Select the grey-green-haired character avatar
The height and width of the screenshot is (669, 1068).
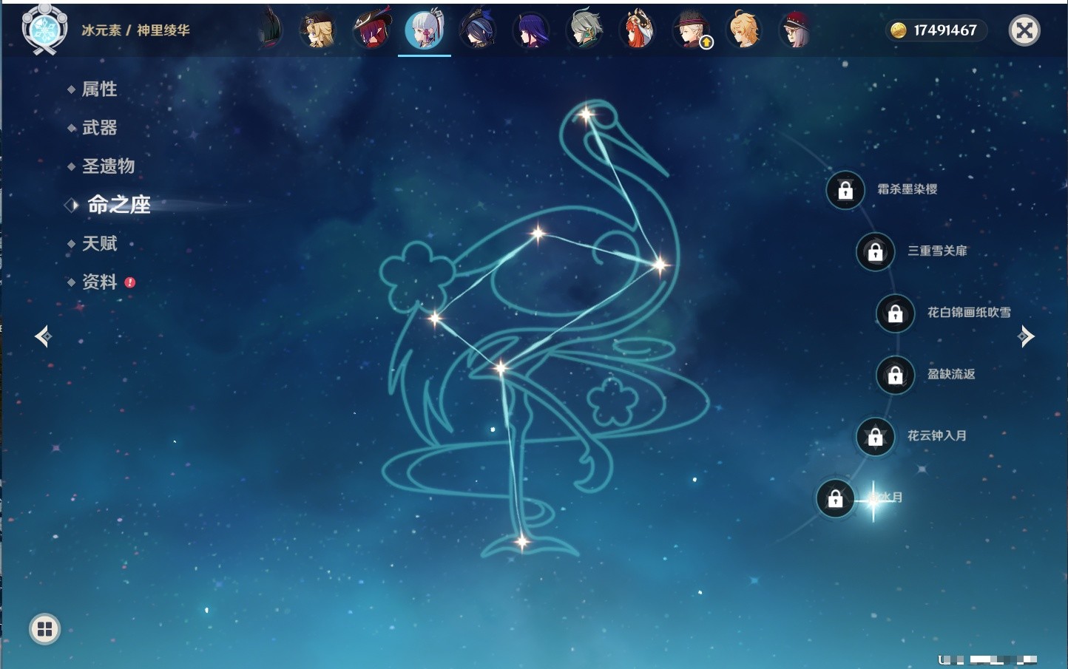pos(584,30)
